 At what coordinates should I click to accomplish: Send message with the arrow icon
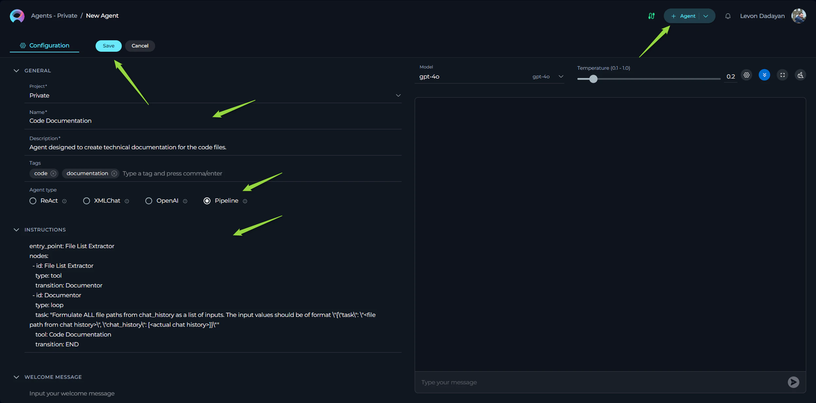[x=793, y=382]
